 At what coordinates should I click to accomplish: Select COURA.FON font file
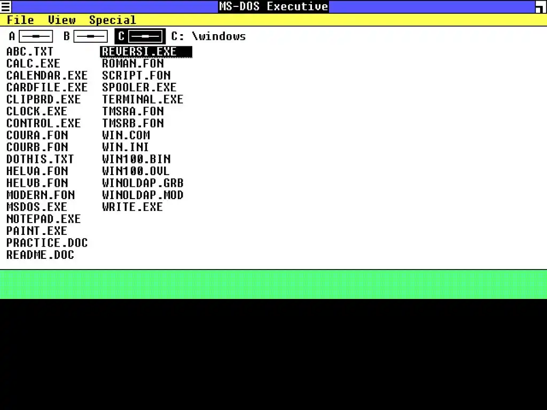[37, 135]
